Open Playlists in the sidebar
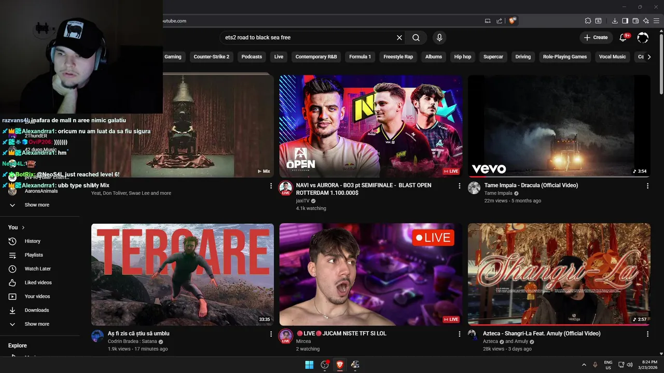664x373 pixels. coord(40,255)
